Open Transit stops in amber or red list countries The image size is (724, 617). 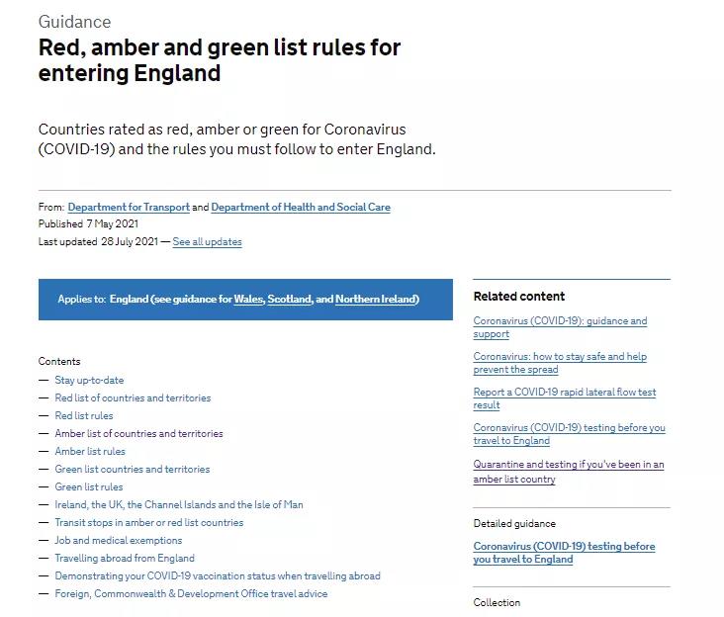[148, 522]
